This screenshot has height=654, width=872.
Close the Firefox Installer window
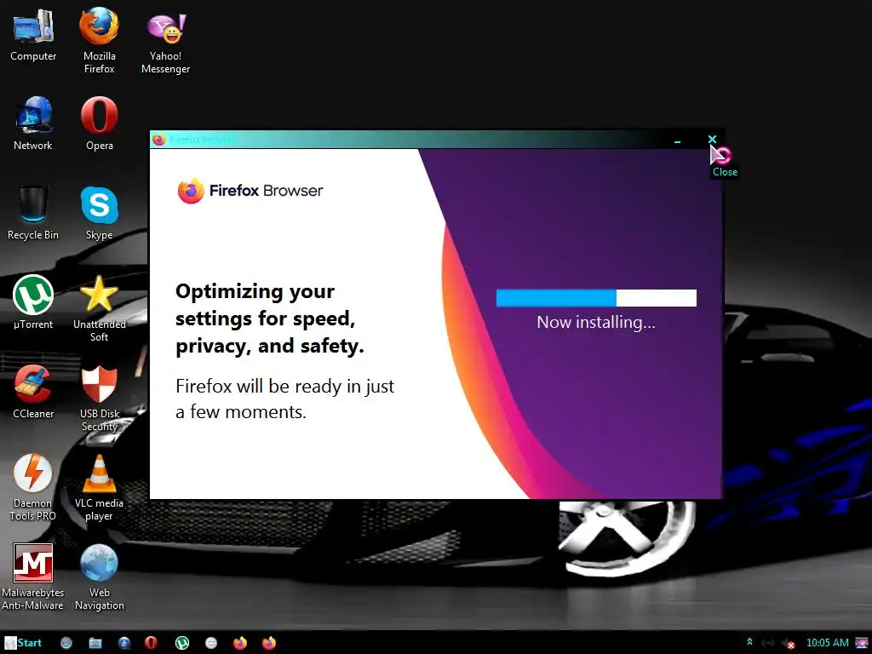coord(712,139)
